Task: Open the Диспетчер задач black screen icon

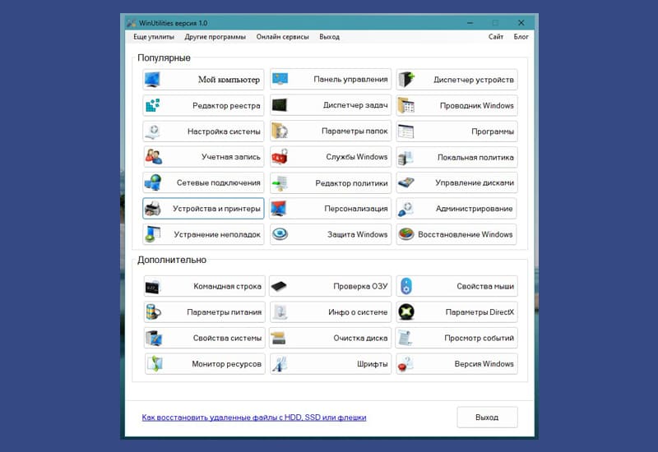Action: [279, 105]
